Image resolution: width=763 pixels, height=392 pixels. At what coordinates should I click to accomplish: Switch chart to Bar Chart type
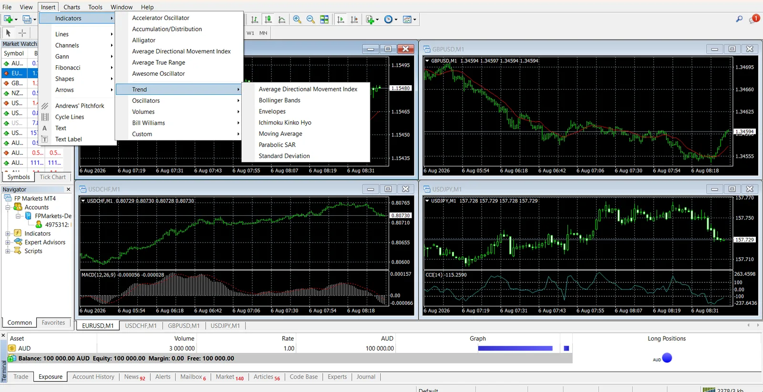click(255, 20)
